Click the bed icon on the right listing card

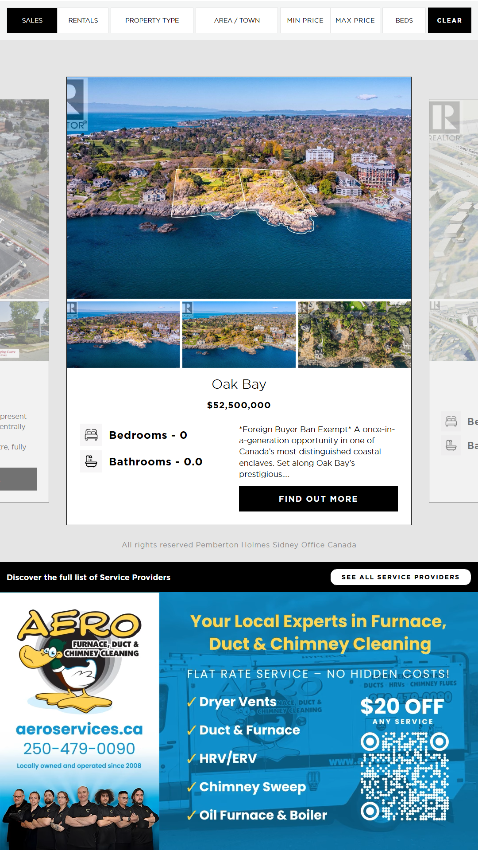[451, 422]
